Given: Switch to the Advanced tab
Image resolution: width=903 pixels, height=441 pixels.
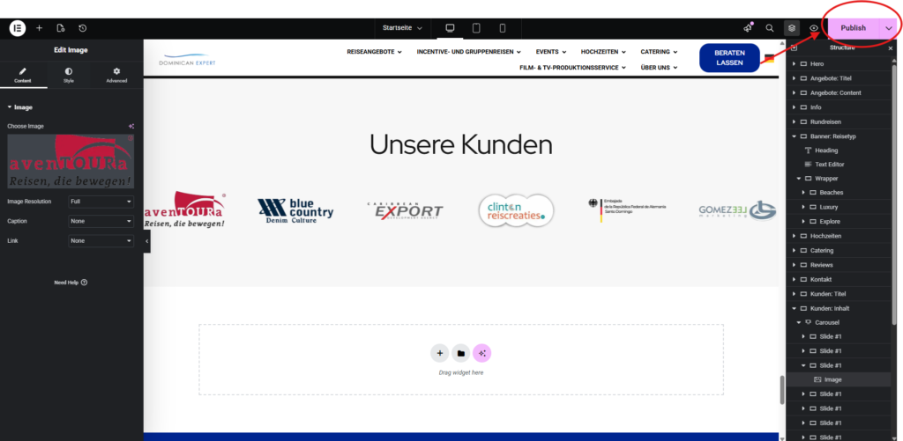Looking at the screenshot, I should [116, 75].
